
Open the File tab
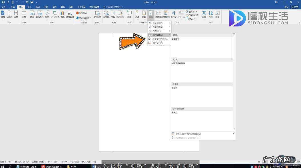[x=3, y=7]
